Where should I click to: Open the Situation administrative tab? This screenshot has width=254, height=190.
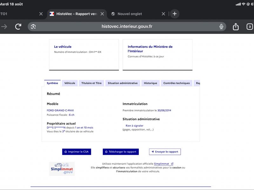coord(123,83)
